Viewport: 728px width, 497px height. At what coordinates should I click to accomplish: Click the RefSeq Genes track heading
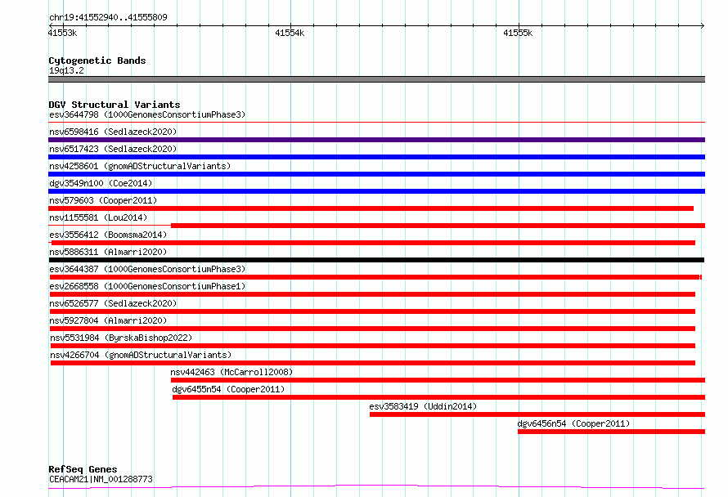[x=83, y=469]
